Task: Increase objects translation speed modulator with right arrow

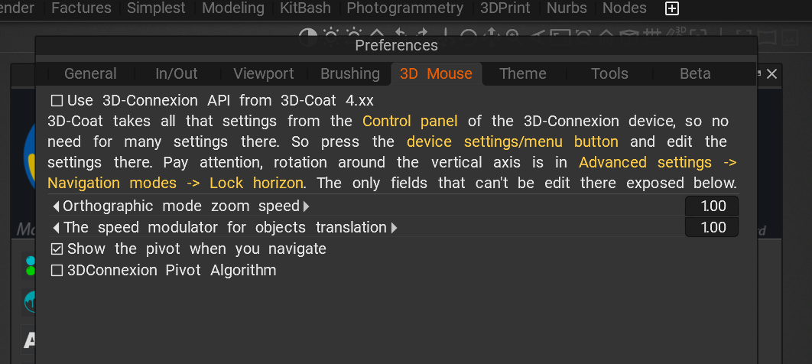Action: click(x=395, y=228)
